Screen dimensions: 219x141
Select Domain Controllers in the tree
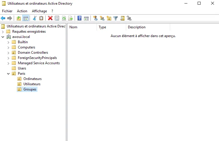[33, 53]
